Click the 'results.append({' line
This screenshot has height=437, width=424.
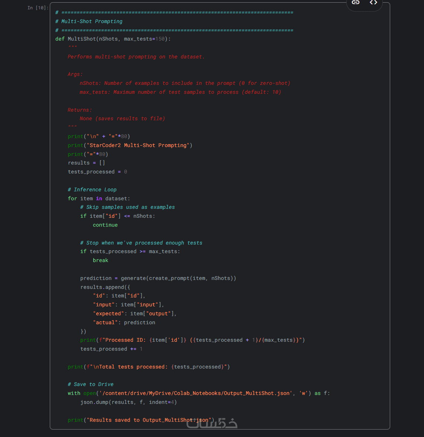click(x=105, y=287)
